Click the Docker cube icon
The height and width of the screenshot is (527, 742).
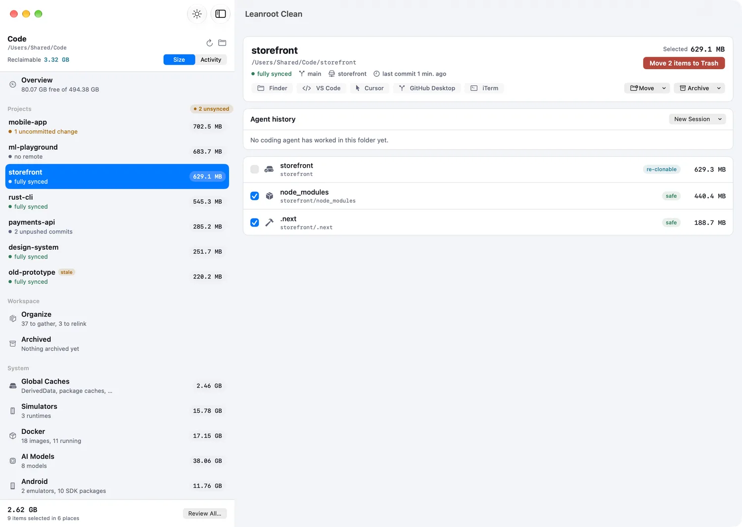pyautogui.click(x=13, y=436)
